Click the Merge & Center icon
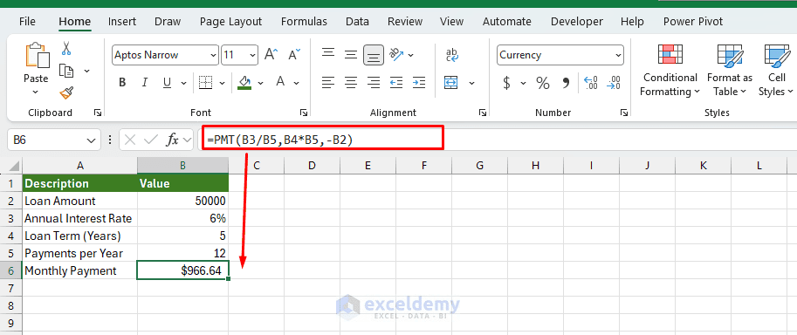797x335 pixels. pyautogui.click(x=451, y=82)
